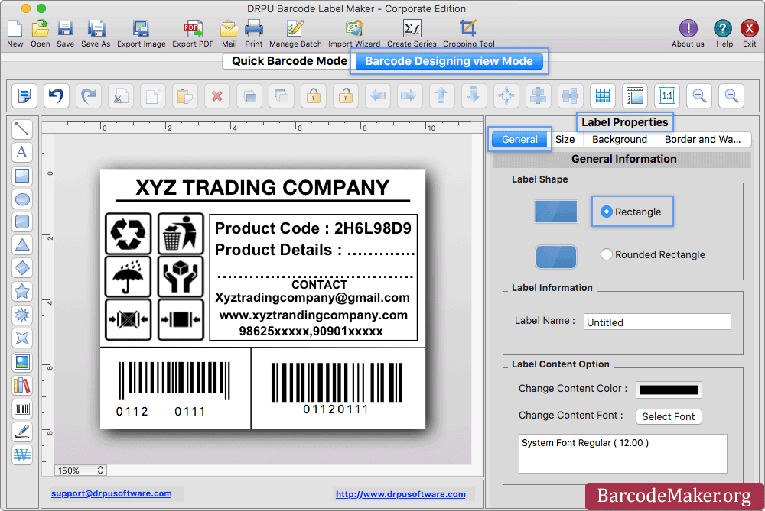Click the Paste clipboard icon

tap(185, 95)
